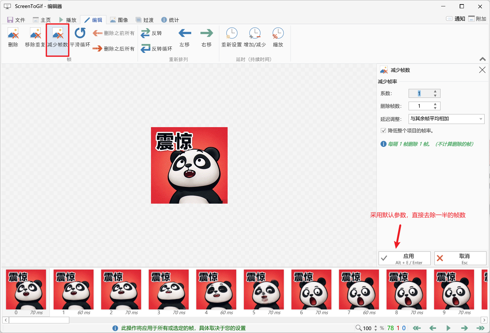Switch to the 统计 tab
Screen dimensions: 490x333
tap(170, 20)
